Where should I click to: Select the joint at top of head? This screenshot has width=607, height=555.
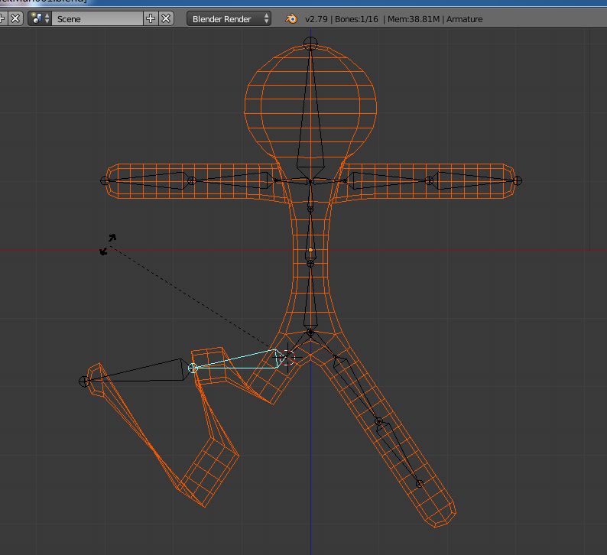click(310, 44)
